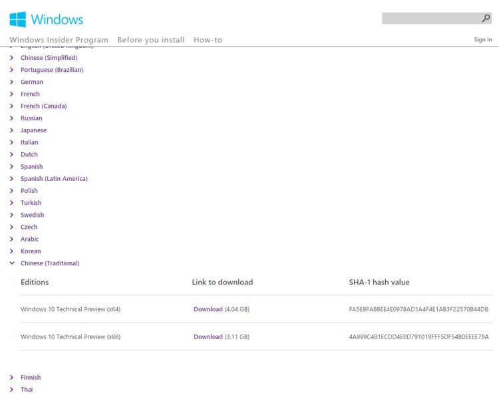This screenshot has height=399, width=499.
Task: Expand the Czech chevron arrow
Action: click(12, 227)
